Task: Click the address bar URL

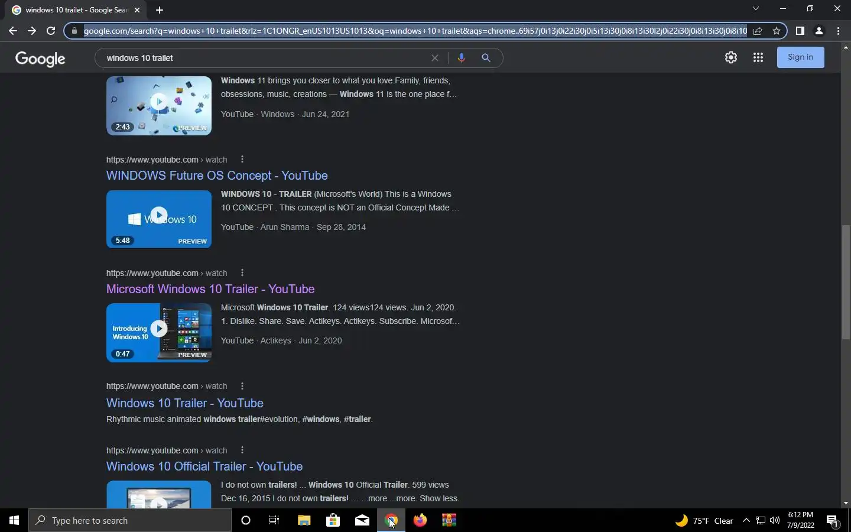Action: click(x=415, y=31)
